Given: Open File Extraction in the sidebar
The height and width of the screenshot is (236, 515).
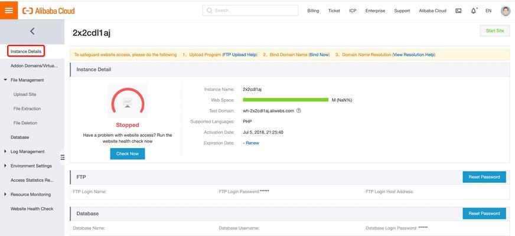Looking at the screenshot, I should point(27,109).
